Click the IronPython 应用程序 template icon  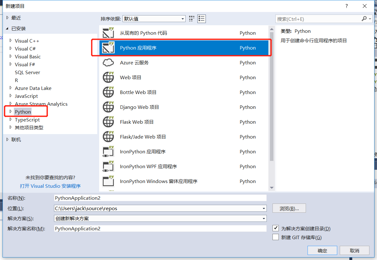coord(108,152)
